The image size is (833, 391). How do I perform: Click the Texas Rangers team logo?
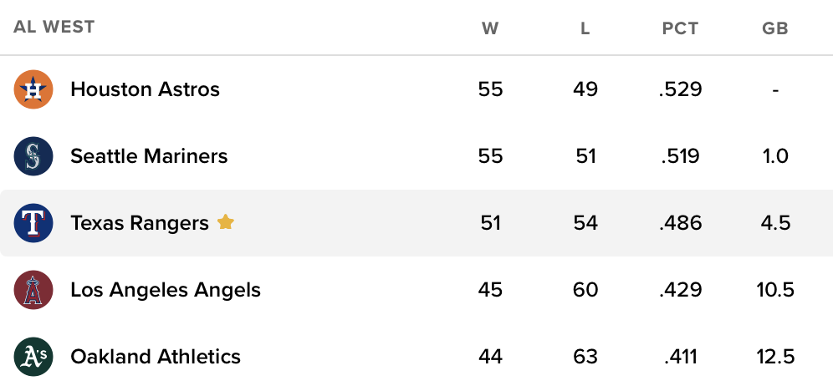[x=33, y=223]
